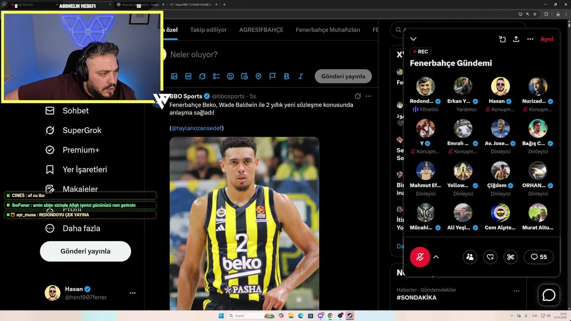Unmute the microphone in the Space
Viewport: 571px width, 321px height.
tap(420, 257)
